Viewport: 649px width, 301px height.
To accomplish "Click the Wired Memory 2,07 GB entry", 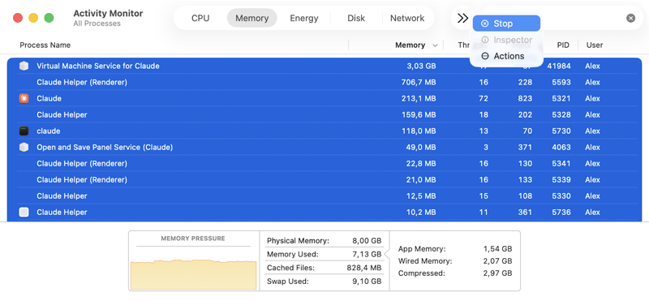I will 455,261.
